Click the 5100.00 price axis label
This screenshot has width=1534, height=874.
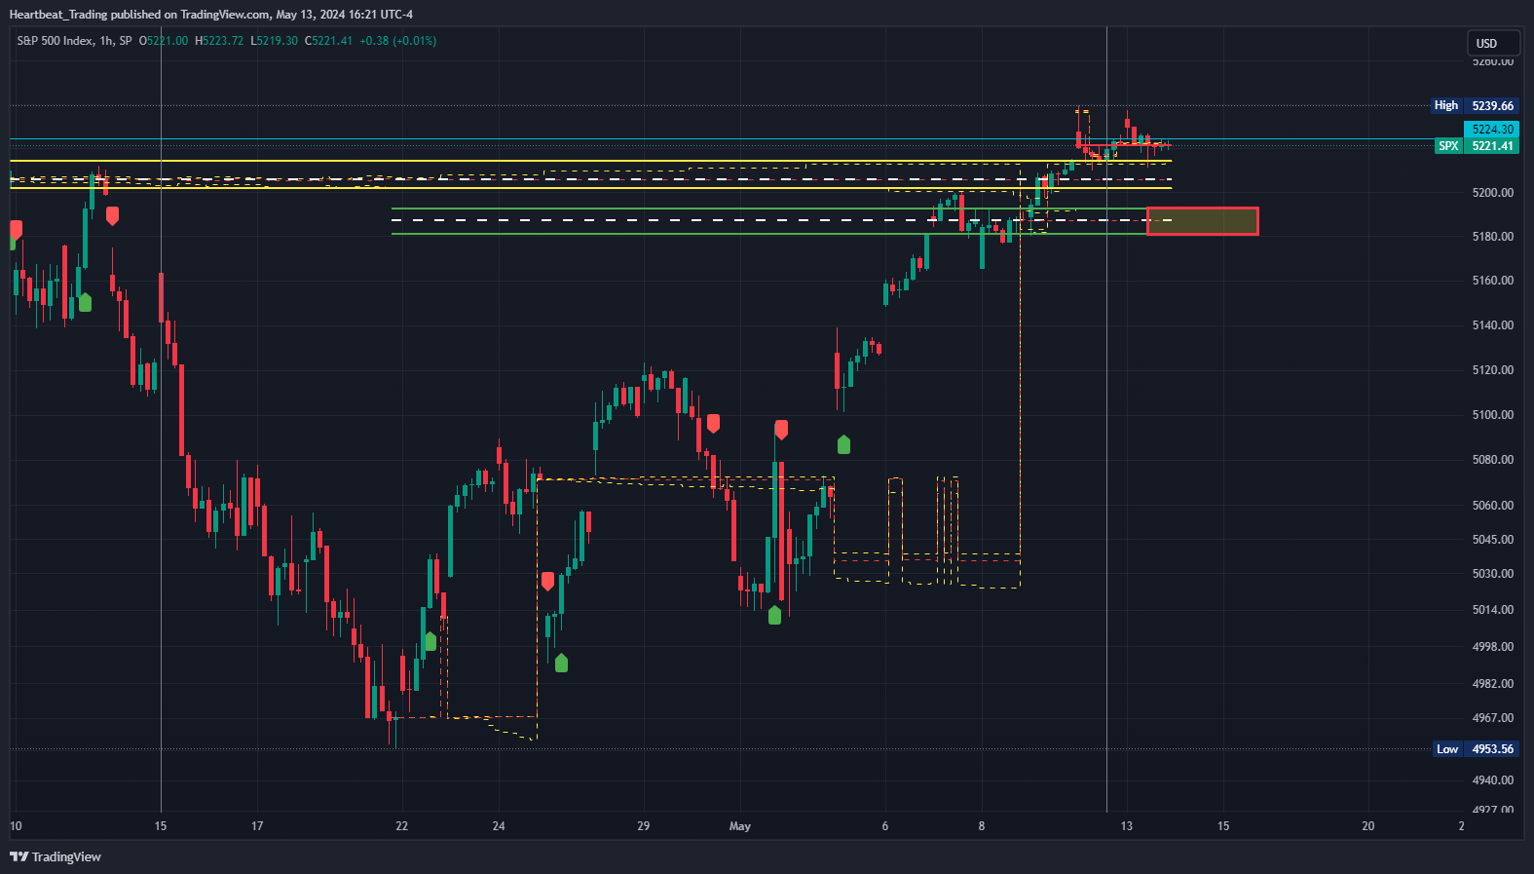click(x=1493, y=415)
